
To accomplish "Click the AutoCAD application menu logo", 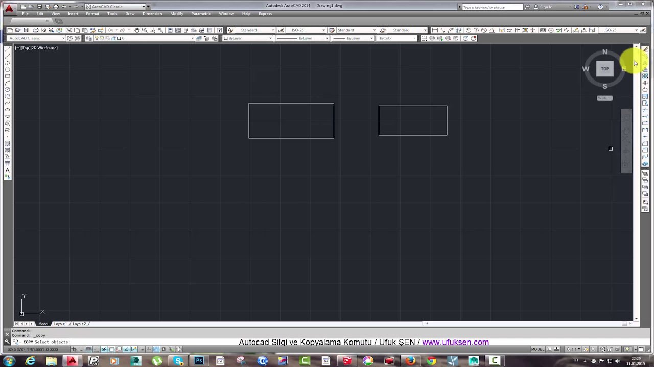I will point(9,8).
